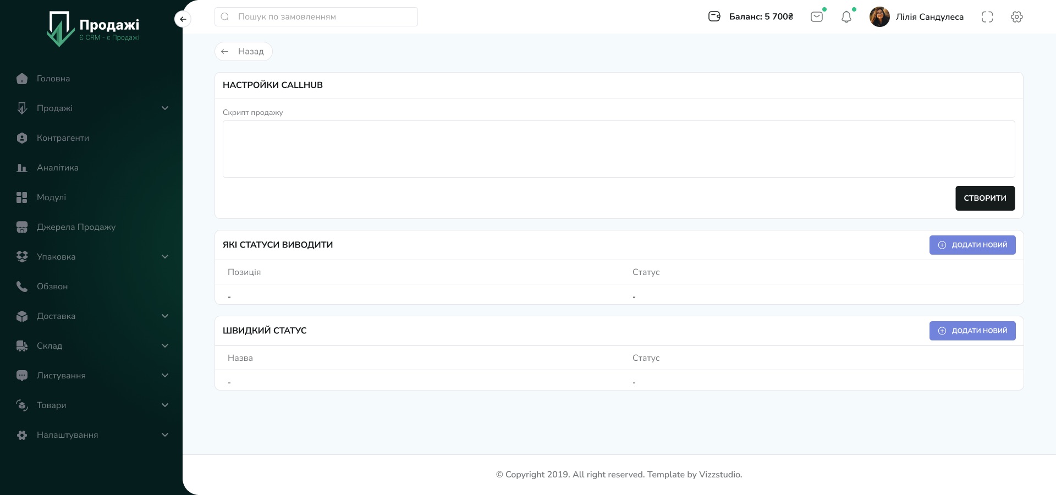The image size is (1056, 495).
Task: Expand the Упаковка menu chevron
Action: pos(165,257)
